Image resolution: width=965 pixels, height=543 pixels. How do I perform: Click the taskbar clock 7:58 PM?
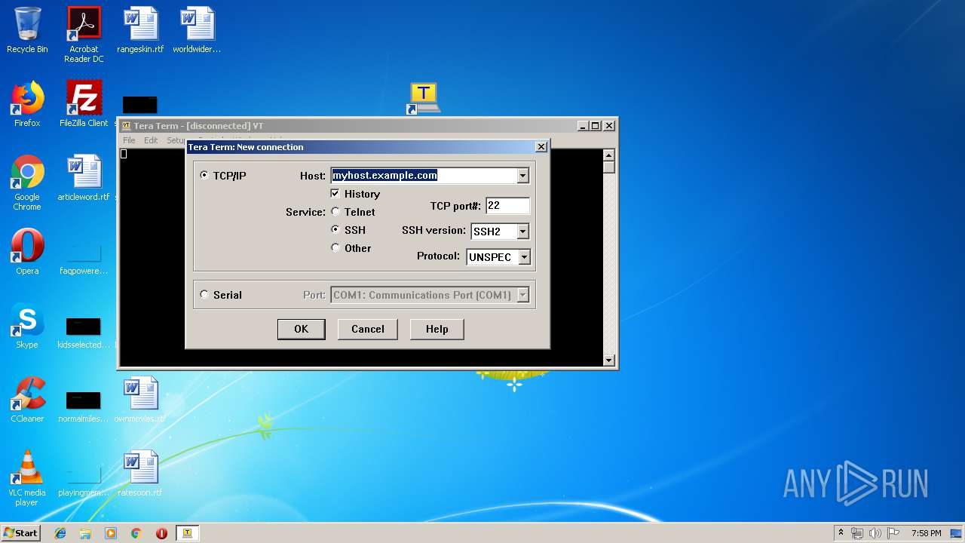coord(926,533)
